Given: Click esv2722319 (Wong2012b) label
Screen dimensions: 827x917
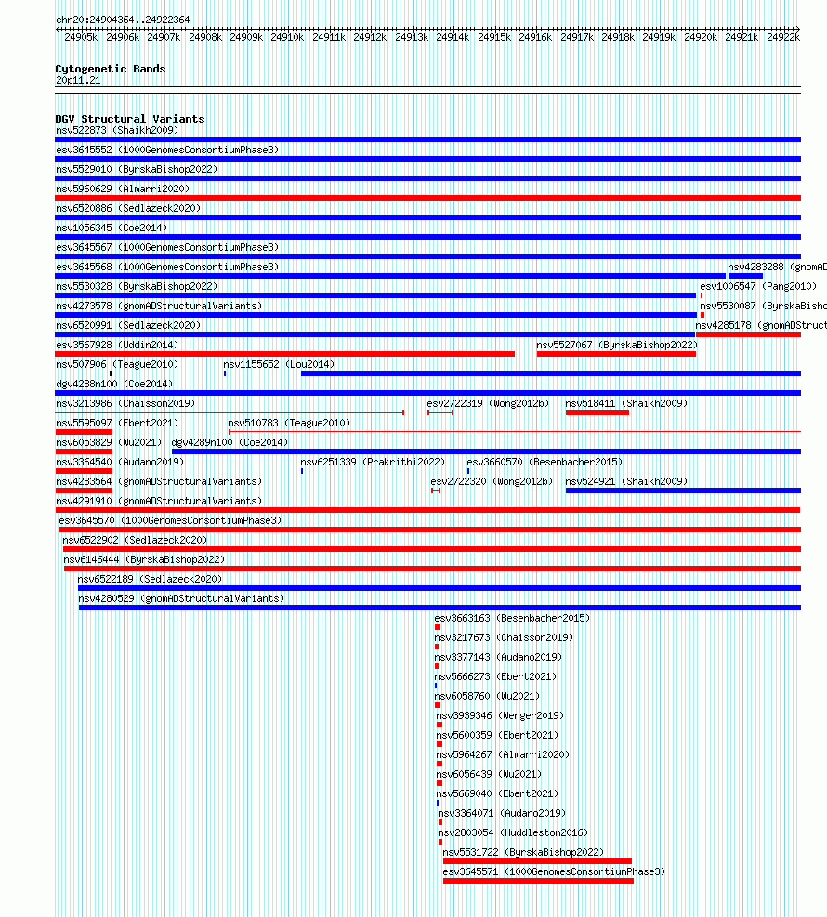Looking at the screenshot, I should [x=489, y=403].
